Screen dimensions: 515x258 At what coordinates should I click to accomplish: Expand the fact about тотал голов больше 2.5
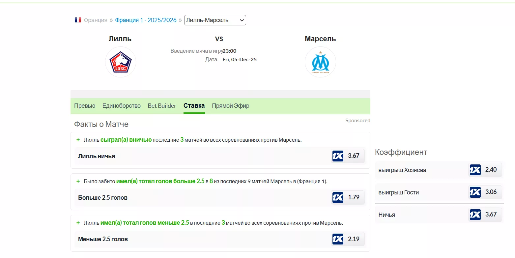click(78, 181)
